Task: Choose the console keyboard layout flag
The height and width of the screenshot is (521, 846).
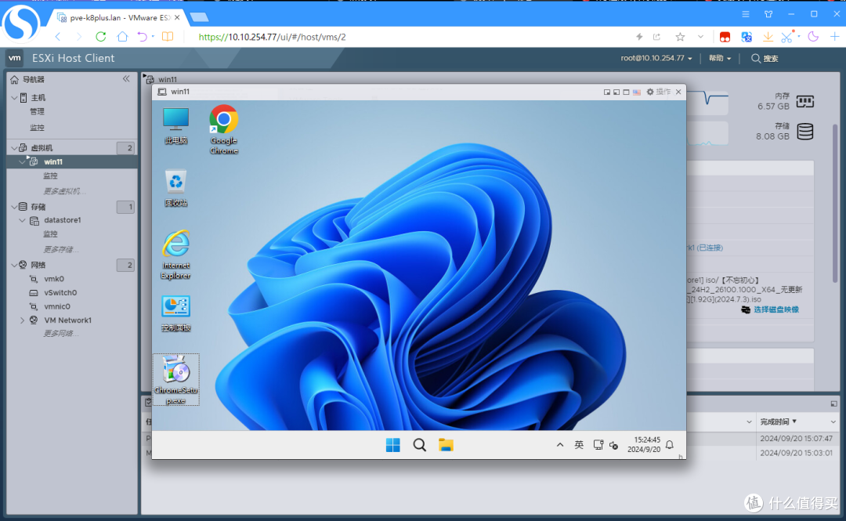Action: [x=637, y=92]
